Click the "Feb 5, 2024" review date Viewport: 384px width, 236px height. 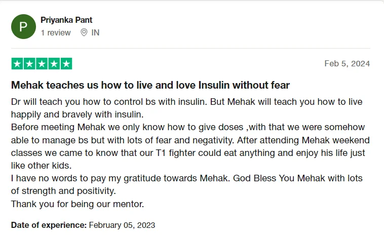pos(347,64)
